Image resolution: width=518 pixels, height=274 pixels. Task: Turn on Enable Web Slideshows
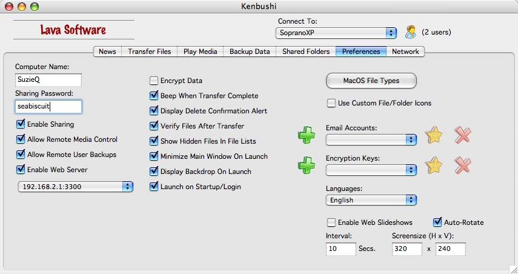pyautogui.click(x=331, y=222)
